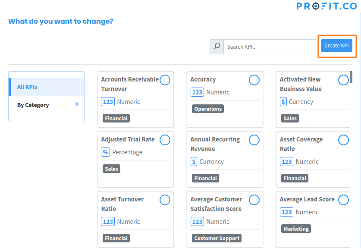Click the dollar currency icon on the Annual Recurring Revenue card
361x248 pixels.
pyautogui.click(x=194, y=162)
